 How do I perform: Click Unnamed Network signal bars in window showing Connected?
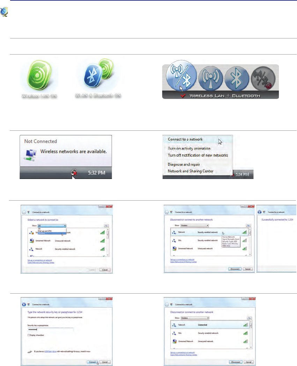click(x=245, y=342)
